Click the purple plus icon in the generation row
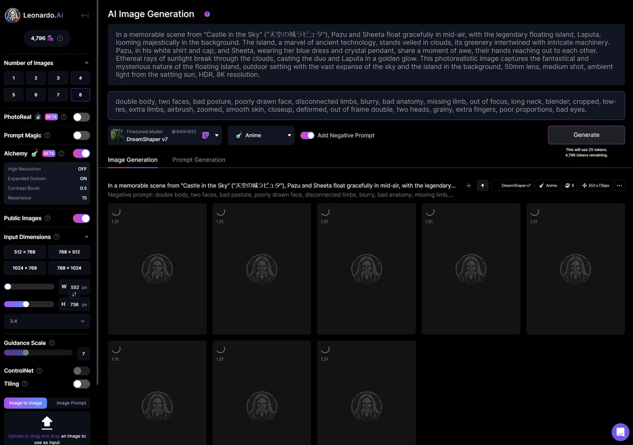The width and height of the screenshot is (633, 445). pos(468,186)
